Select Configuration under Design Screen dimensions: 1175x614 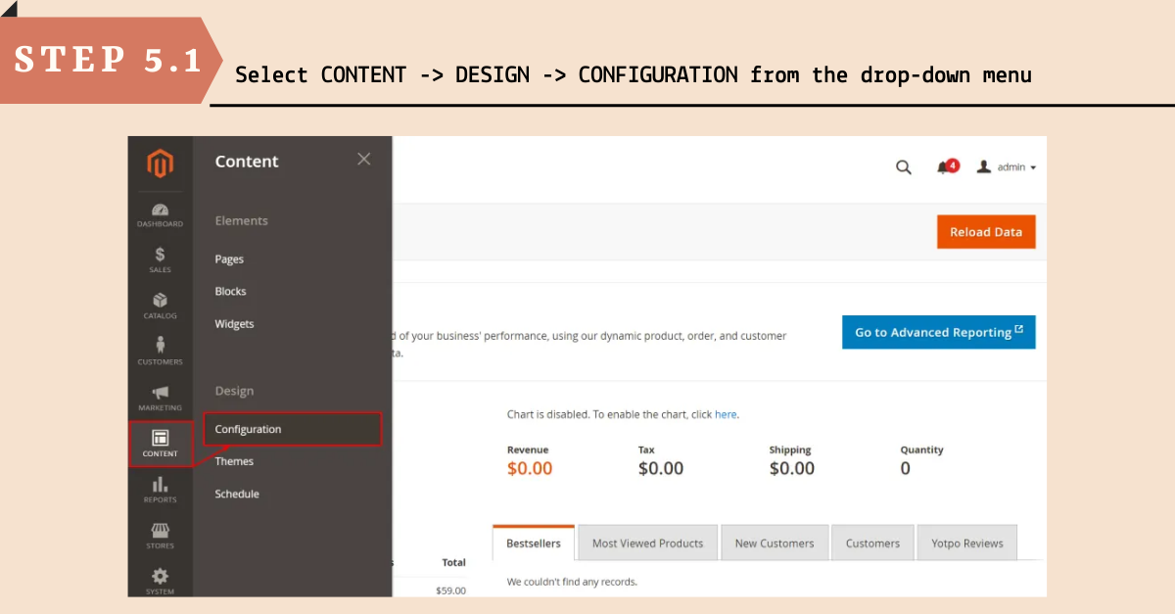248,429
